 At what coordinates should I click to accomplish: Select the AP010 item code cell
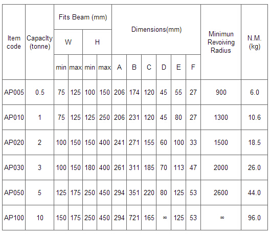click(14, 117)
